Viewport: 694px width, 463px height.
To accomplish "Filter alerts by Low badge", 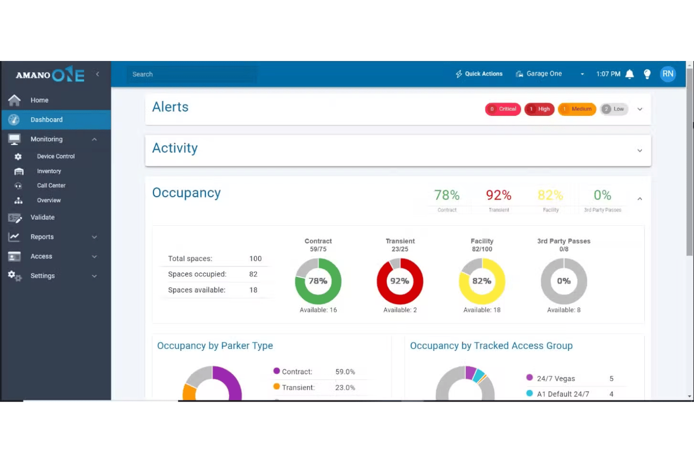I will click(x=614, y=109).
